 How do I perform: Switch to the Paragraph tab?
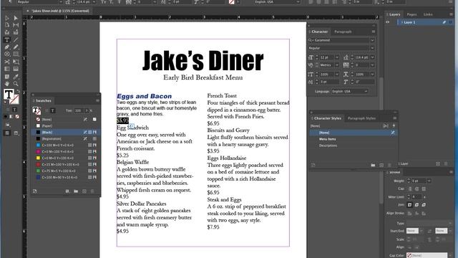343,32
